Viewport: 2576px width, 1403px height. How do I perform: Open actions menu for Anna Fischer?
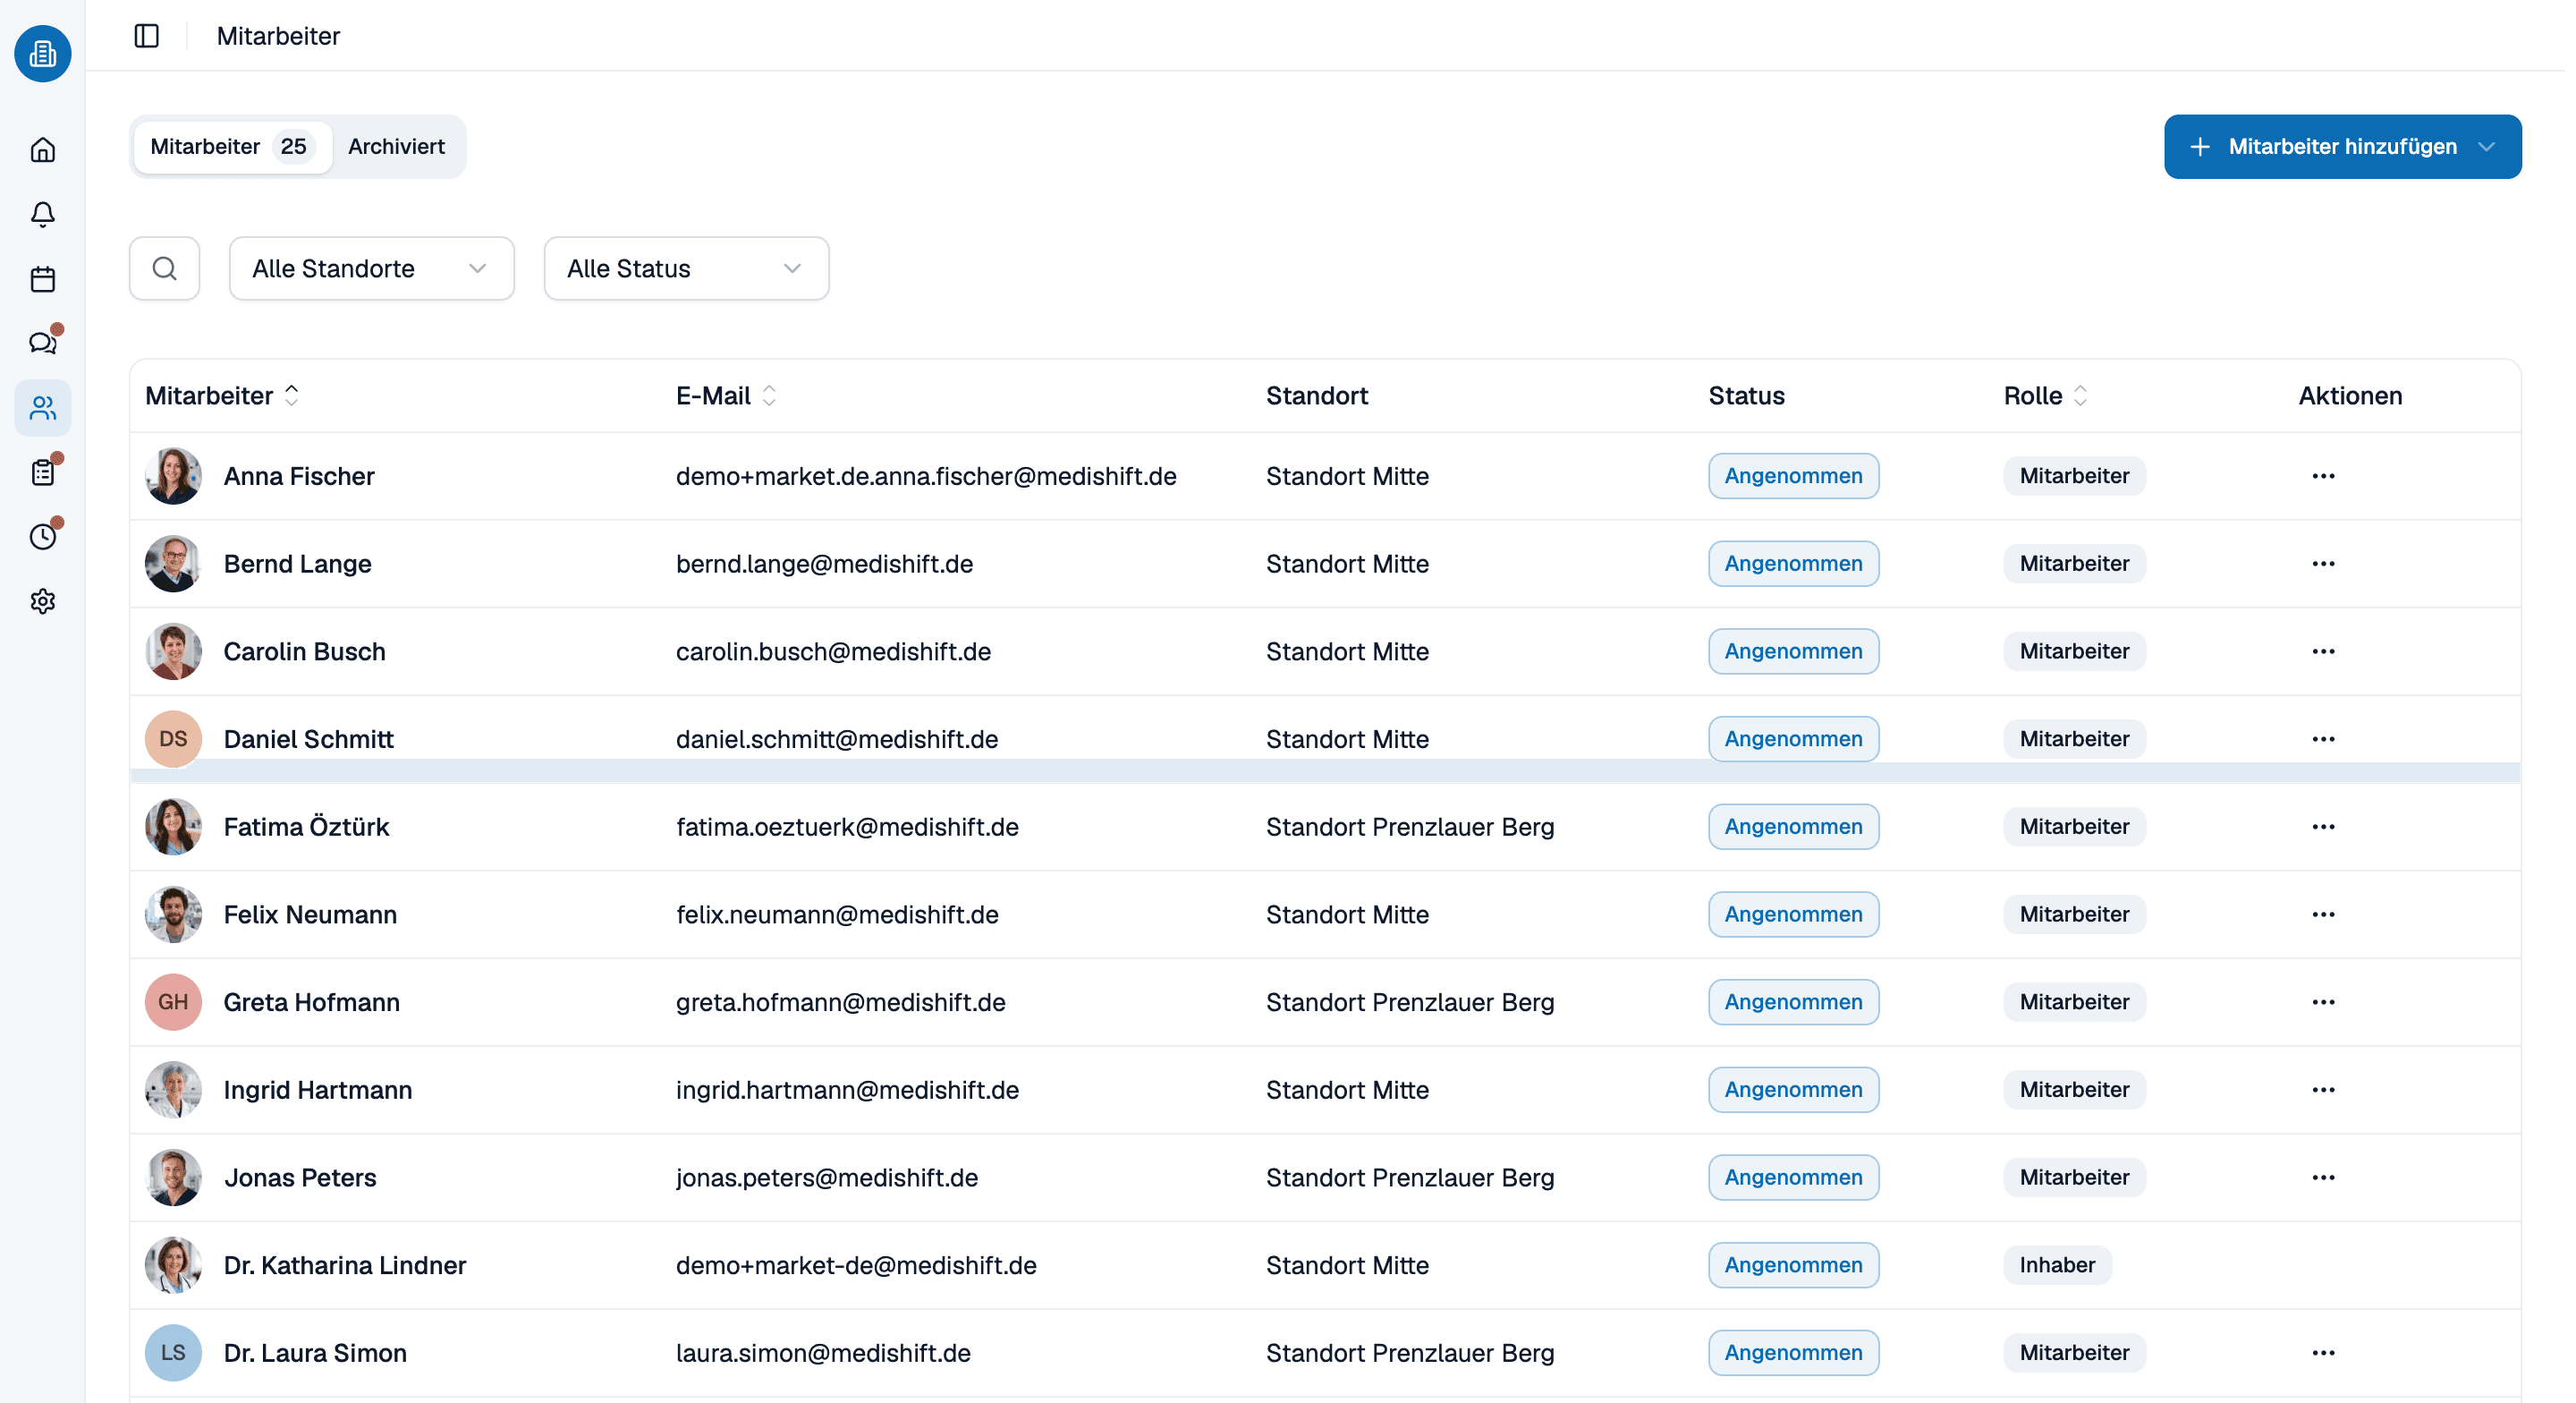point(2323,476)
